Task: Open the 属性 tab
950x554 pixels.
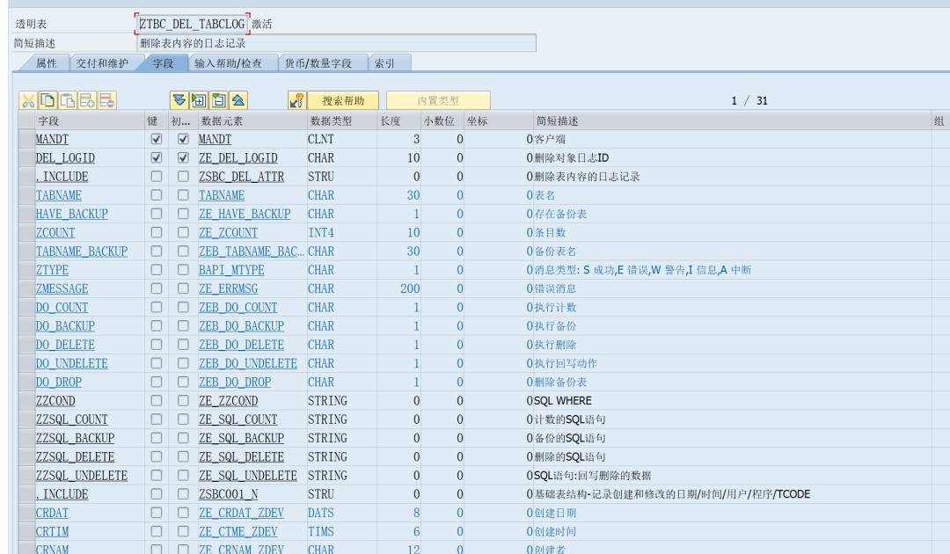Action: [46, 63]
